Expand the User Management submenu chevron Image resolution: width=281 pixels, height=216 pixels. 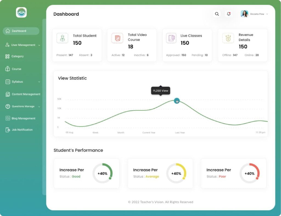39,45
